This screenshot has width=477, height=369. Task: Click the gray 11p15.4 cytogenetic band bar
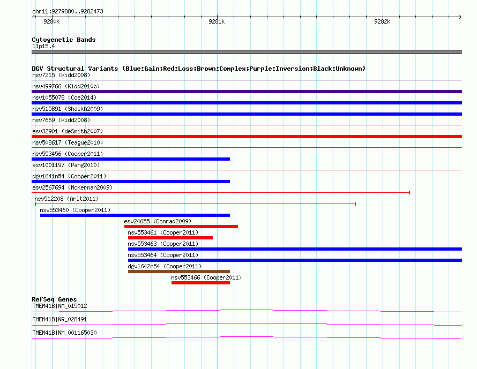247,52
